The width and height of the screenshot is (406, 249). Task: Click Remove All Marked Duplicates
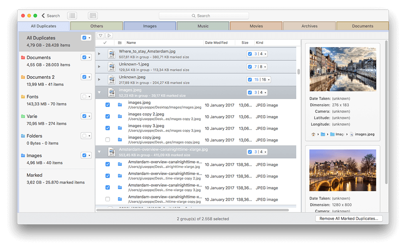349,218
